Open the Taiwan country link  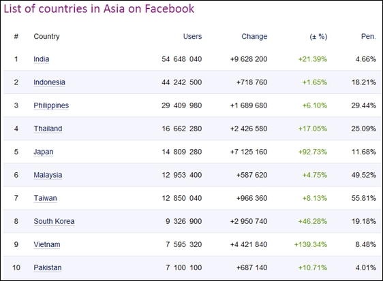tap(45, 198)
